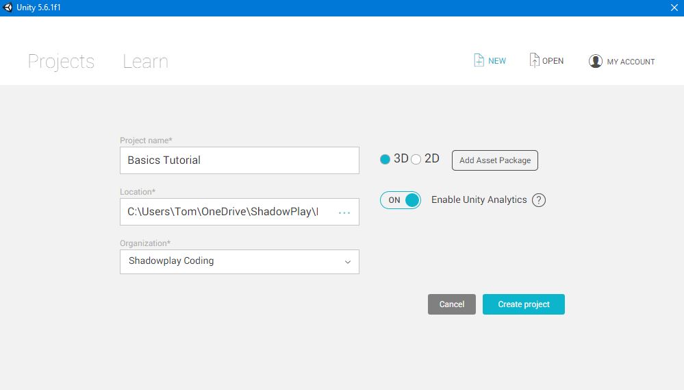
Task: Click the MY ACCOUNT text label
Action: coord(631,62)
